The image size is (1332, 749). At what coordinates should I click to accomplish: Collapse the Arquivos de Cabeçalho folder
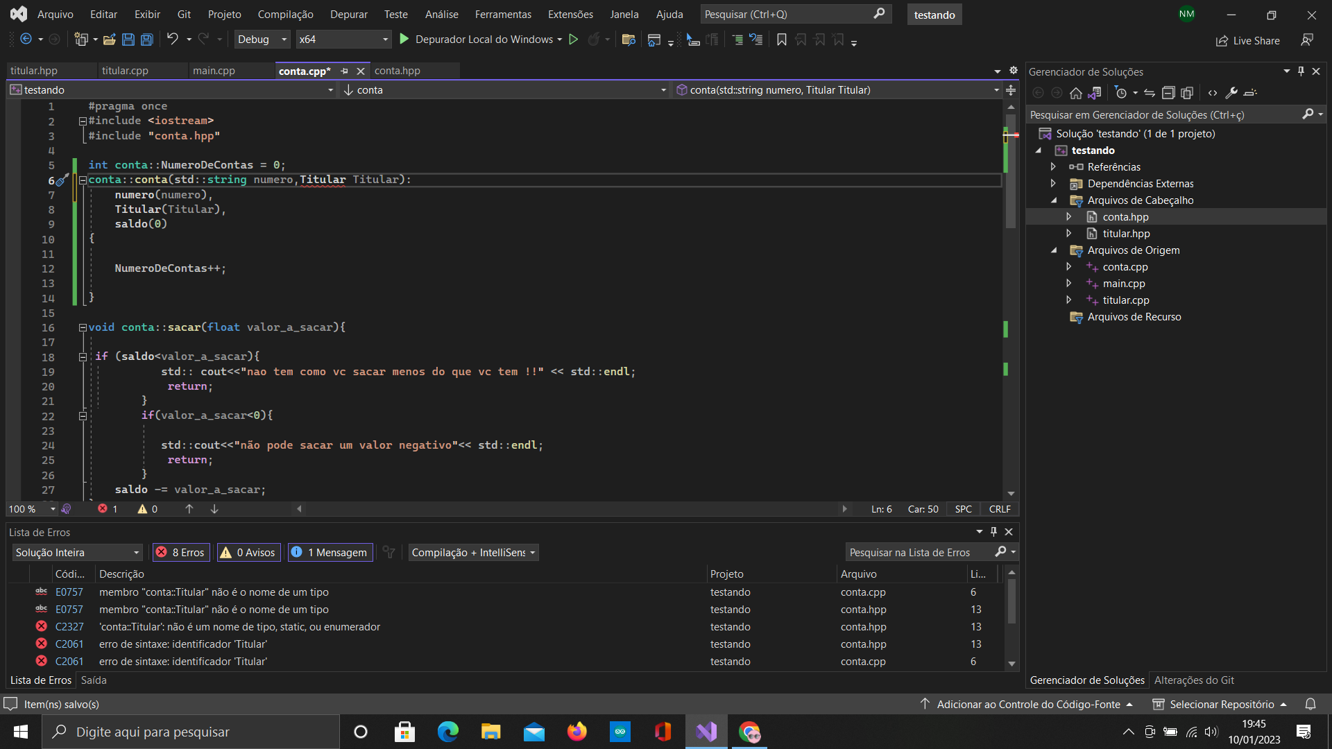[x=1053, y=200]
